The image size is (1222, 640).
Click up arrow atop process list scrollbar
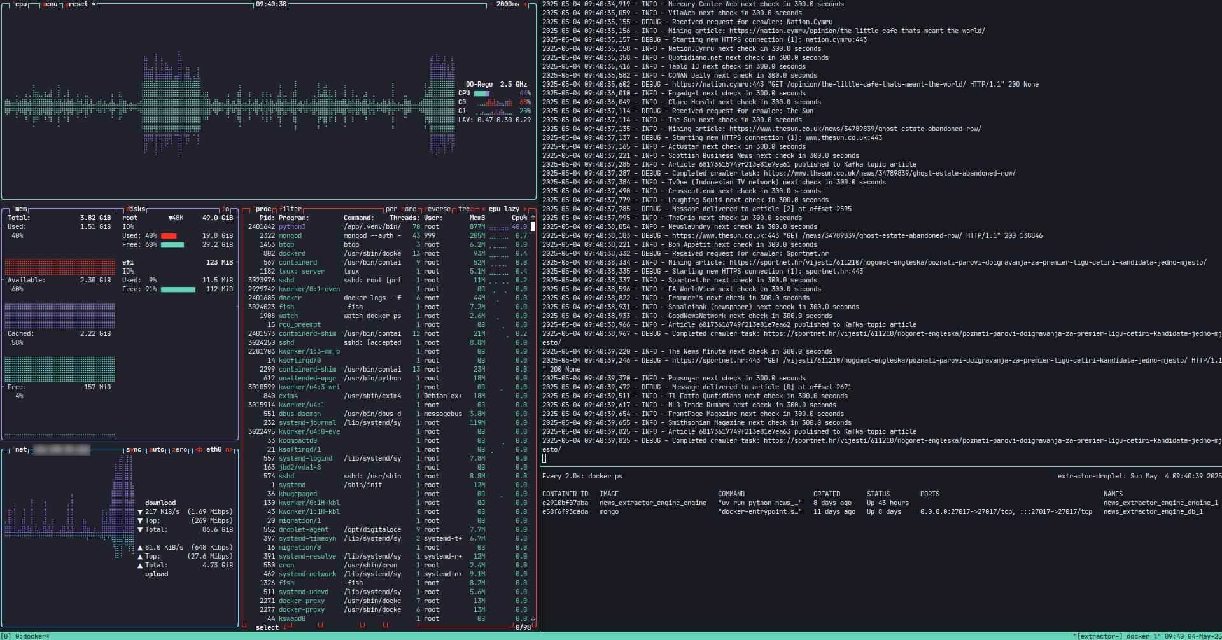click(533, 218)
